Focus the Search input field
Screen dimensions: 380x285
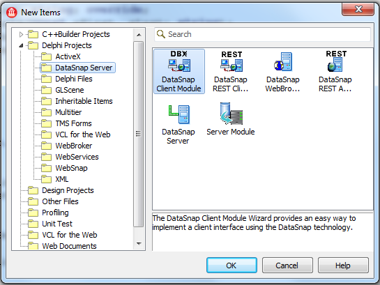point(262,34)
